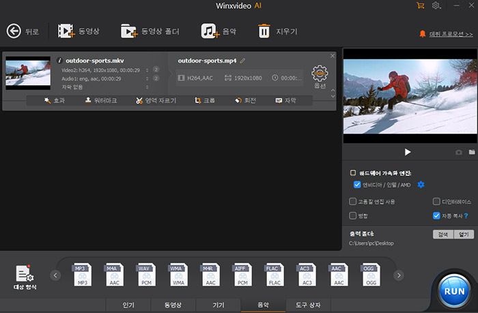
Task: Add a video with the 동영상 icon
Action: [x=66, y=31]
